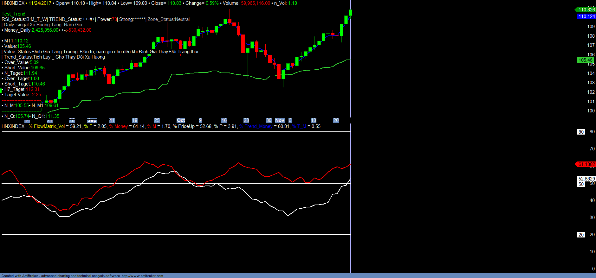Click the boxed 80 level marker

tap(581, 132)
